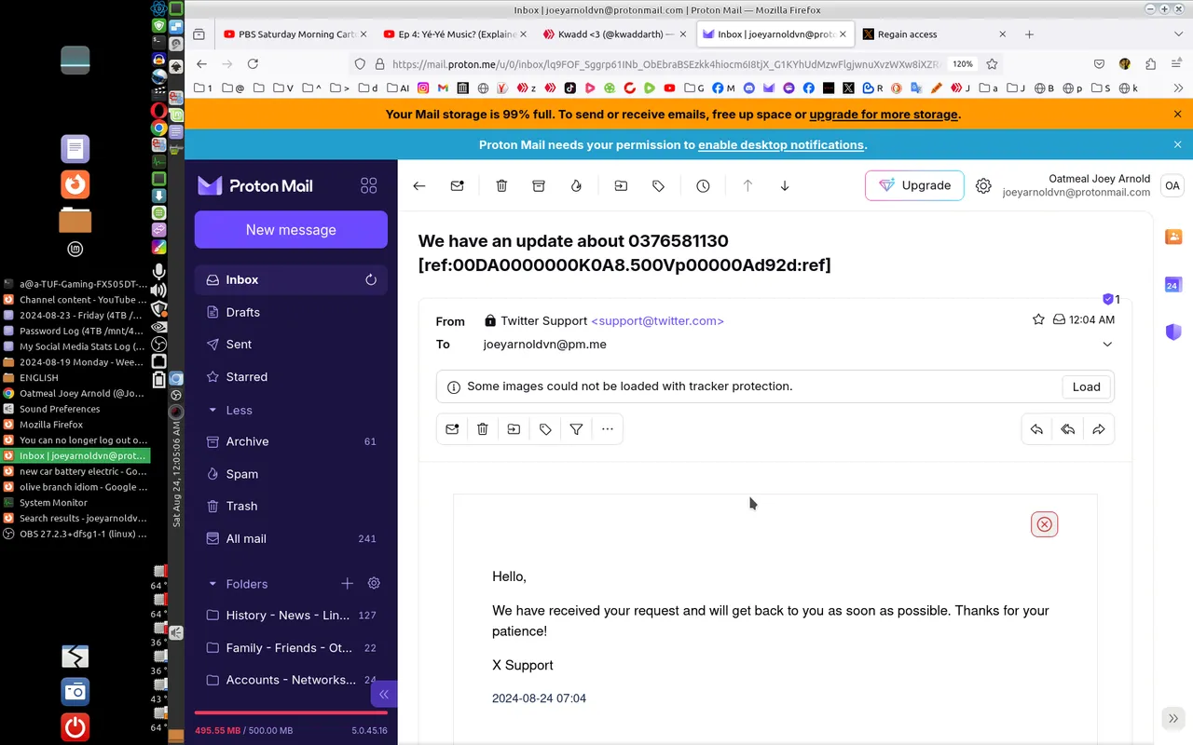This screenshot has height=745, width=1193.
Task: Open Security Center shield side panel
Action: [x=1173, y=332]
